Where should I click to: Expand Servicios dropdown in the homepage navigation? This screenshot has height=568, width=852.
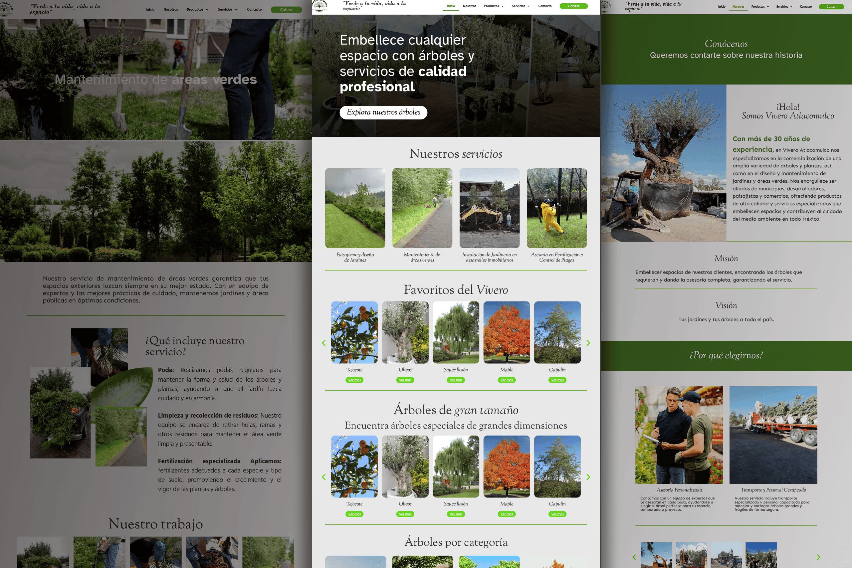[x=521, y=6]
